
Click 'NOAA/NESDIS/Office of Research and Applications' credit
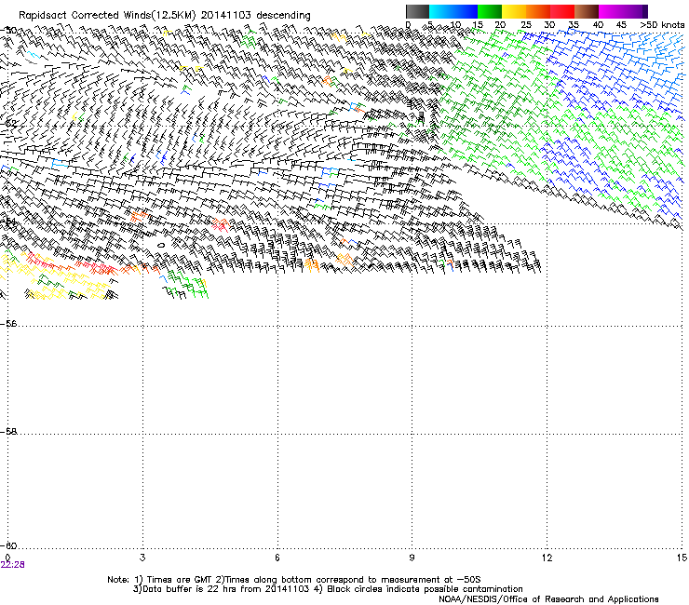pos(548,599)
